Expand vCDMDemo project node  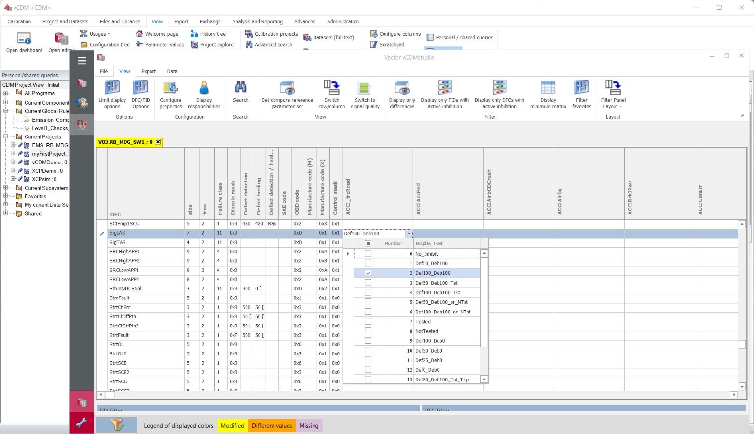pyautogui.click(x=13, y=162)
